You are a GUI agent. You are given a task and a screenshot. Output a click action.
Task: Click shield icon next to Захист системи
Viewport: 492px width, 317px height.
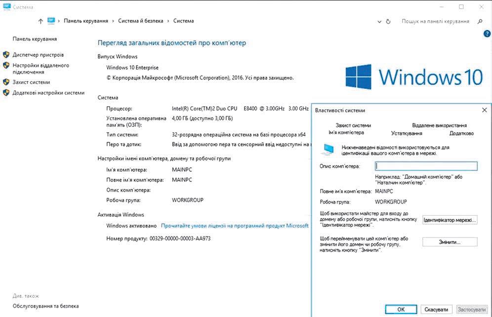[6, 82]
